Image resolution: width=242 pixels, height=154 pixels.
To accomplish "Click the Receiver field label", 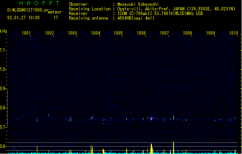I will (78, 13).
